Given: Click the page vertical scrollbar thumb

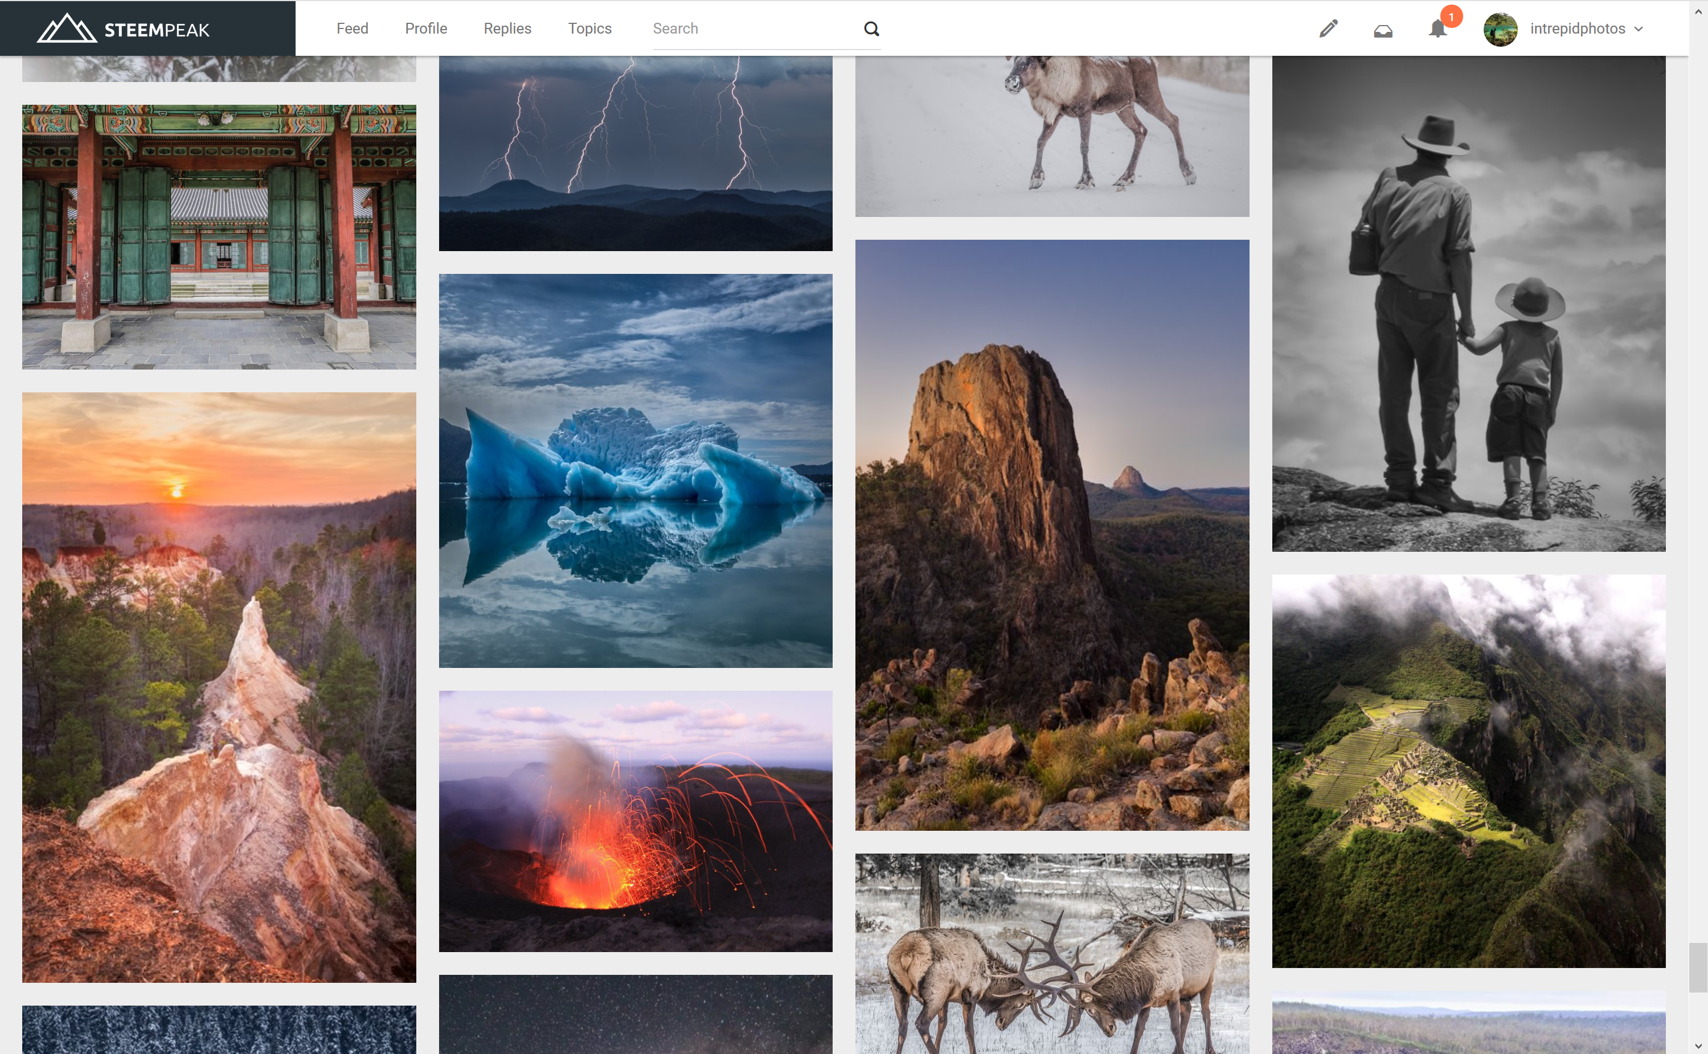Looking at the screenshot, I should pos(1698,967).
